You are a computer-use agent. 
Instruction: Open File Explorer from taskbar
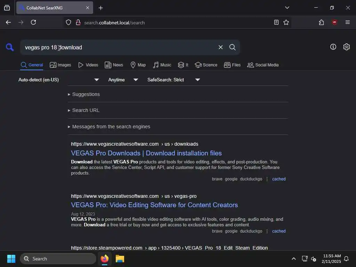point(120,259)
